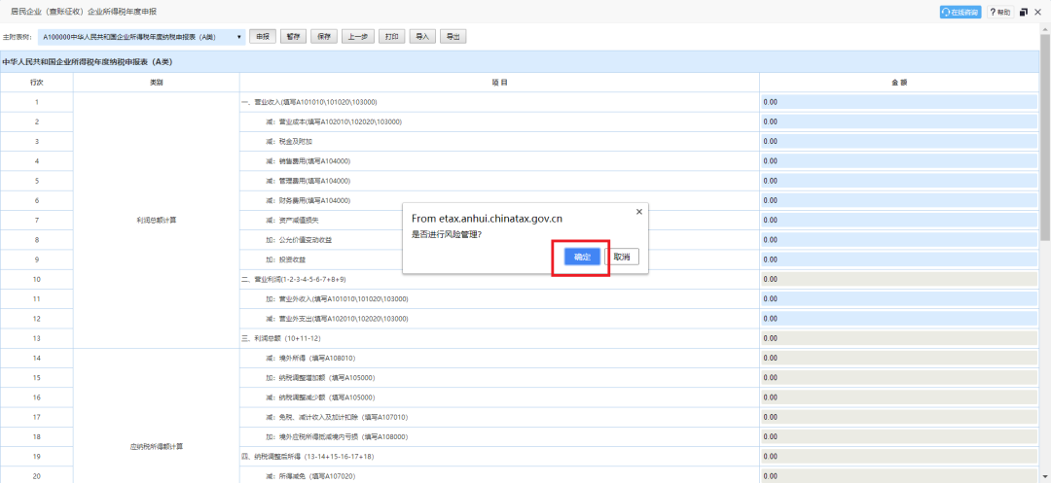Click the amount field for 营业外支出 row 12
This screenshot has height=483, width=1051.
[899, 319]
